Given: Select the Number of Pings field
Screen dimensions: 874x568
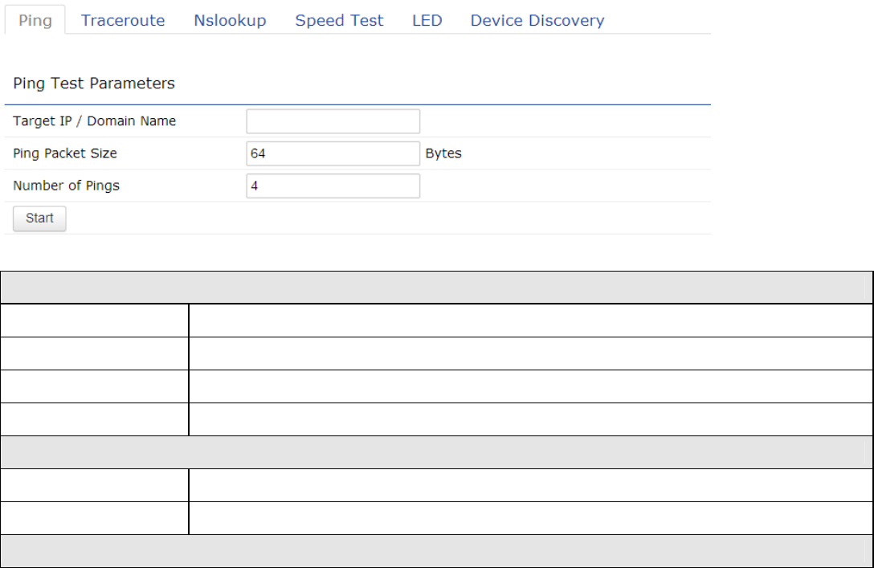Looking at the screenshot, I should (x=333, y=186).
